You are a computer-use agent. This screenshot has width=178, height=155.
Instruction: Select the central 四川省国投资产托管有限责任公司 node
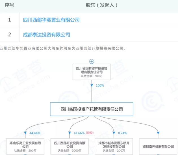pyautogui.click(x=92, y=109)
